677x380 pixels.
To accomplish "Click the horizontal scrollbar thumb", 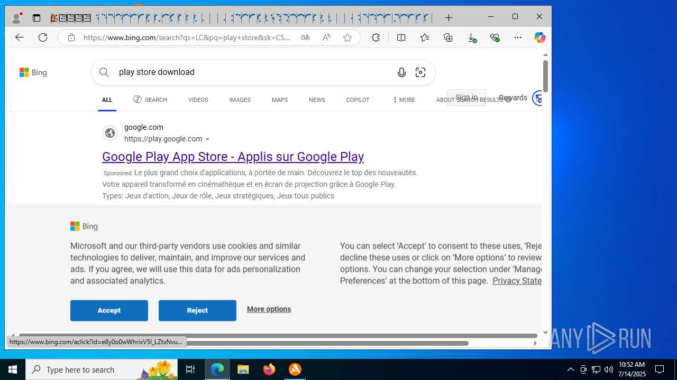I will pos(278,335).
